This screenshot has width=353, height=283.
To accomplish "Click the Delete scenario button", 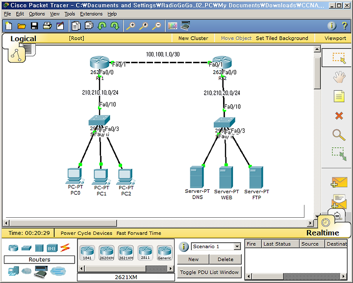I will 226,259.
